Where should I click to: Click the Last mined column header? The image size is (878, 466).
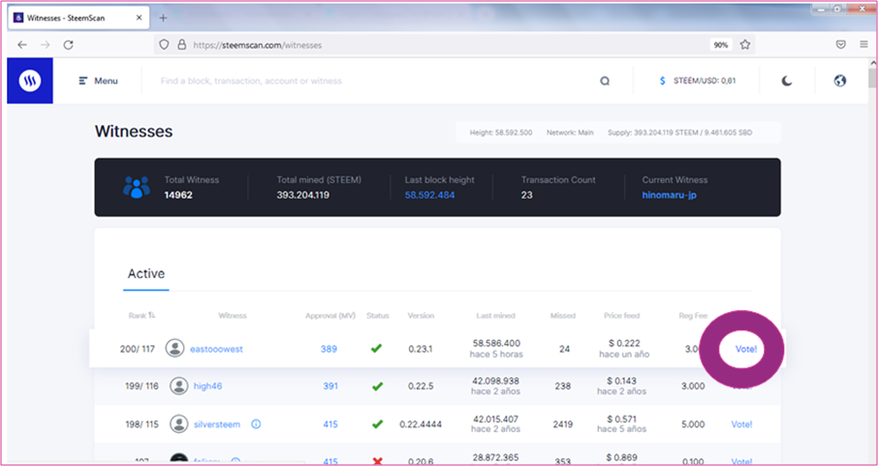point(495,315)
